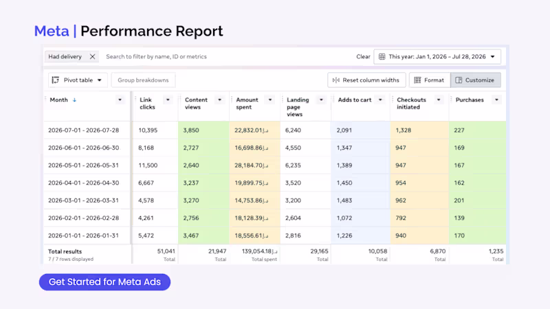
Task: Select the 2026-07-01 - 2026-07-28 row
Action: pyautogui.click(x=274, y=130)
